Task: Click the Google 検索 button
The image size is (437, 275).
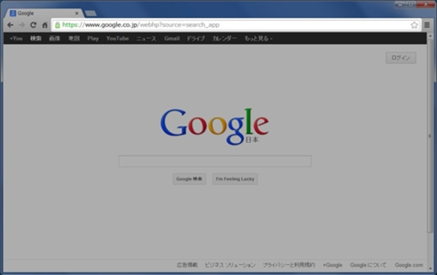Action: (x=189, y=179)
